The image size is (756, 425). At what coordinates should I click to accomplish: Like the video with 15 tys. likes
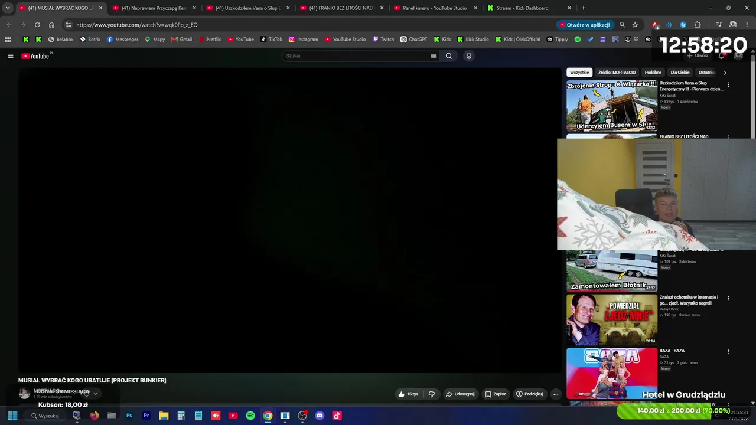[x=409, y=394]
